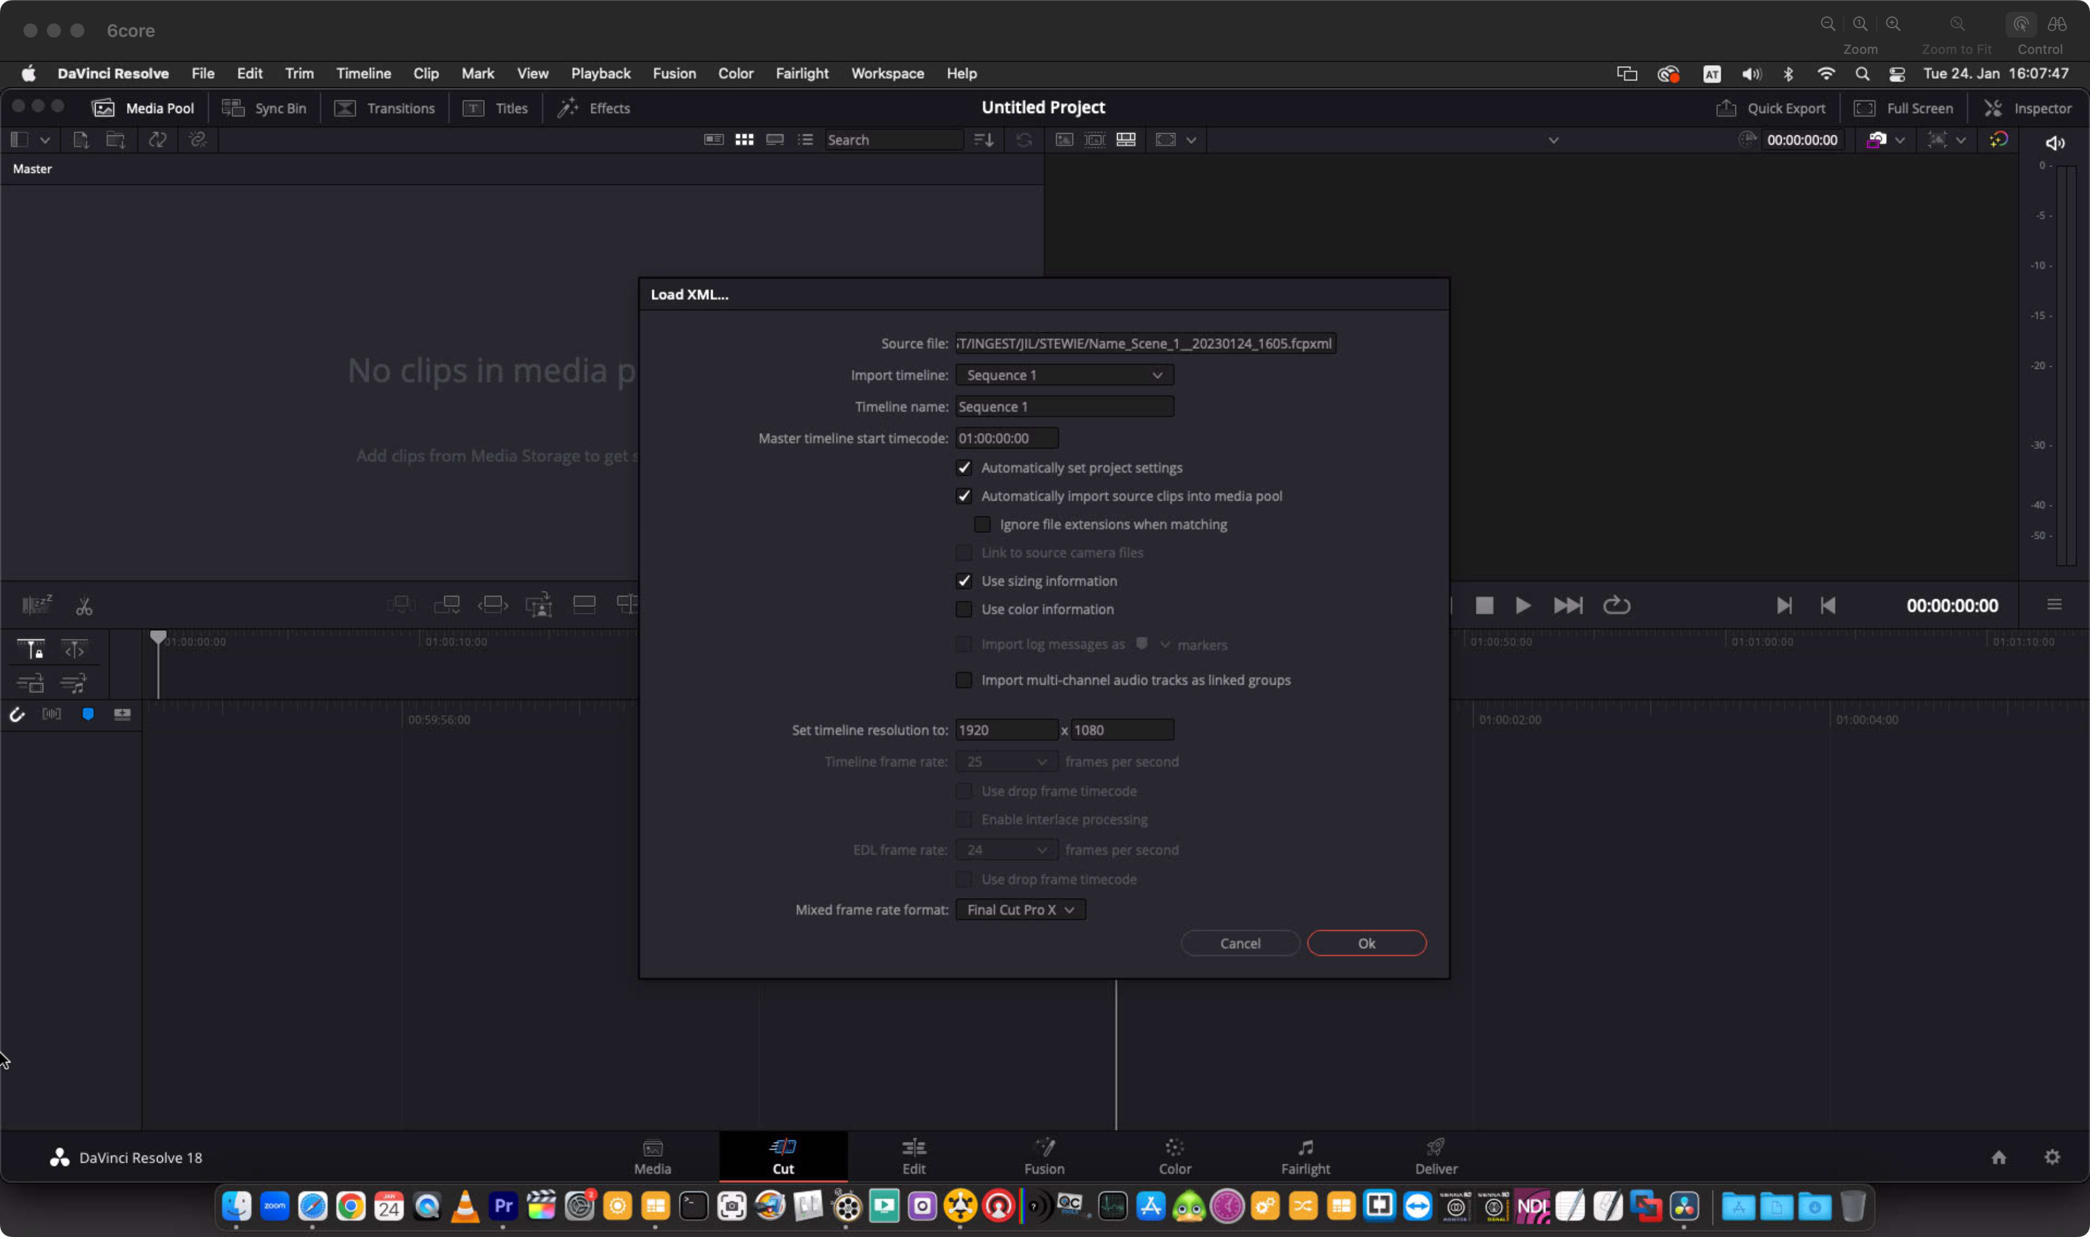
Task: Enable Import multi-channel audio tracks as linked groups
Action: tap(964, 680)
